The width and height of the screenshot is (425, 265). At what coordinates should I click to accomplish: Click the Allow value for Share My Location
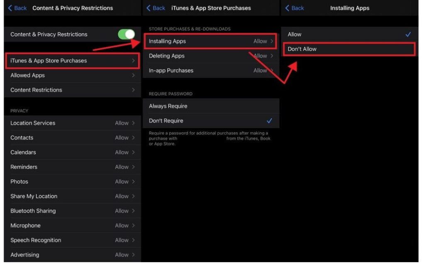click(122, 196)
